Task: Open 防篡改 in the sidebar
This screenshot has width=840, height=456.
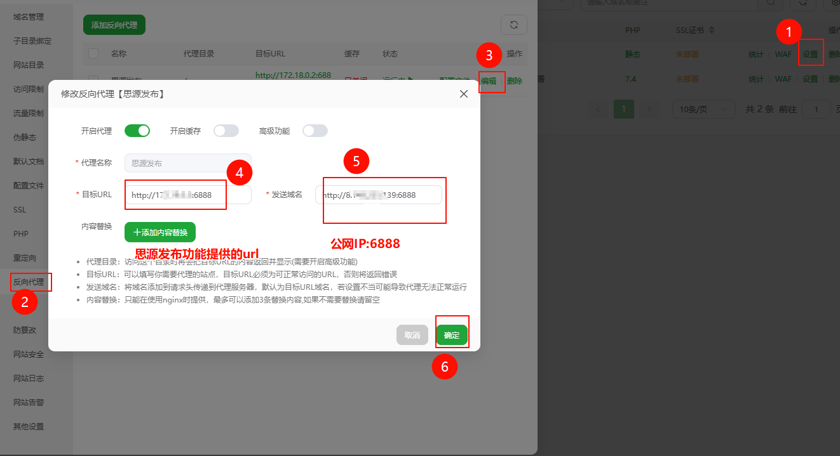Action: point(25,330)
